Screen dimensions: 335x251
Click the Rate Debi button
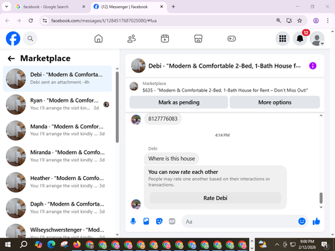click(x=215, y=198)
